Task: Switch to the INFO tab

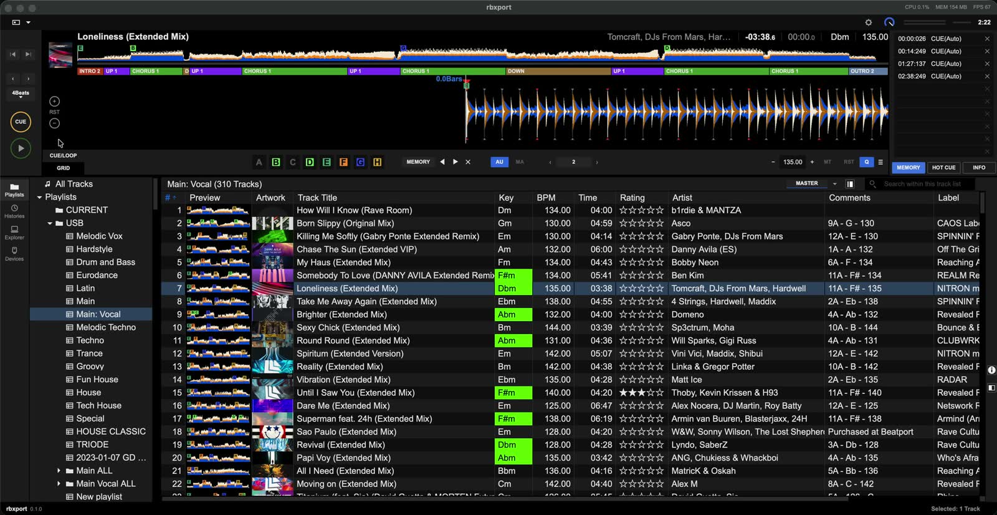Action: point(979,168)
